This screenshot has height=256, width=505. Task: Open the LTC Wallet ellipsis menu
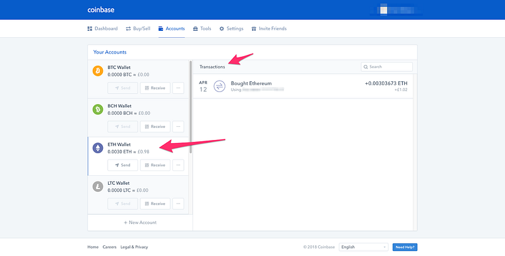pyautogui.click(x=178, y=204)
